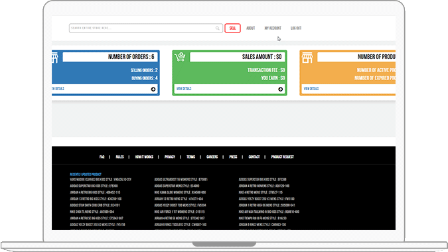
Task: Open the FAQ footer link
Action: point(102,157)
